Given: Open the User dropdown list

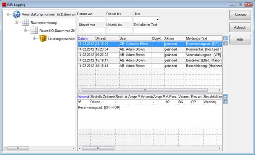Looking at the screenshot, I should point(157,20).
